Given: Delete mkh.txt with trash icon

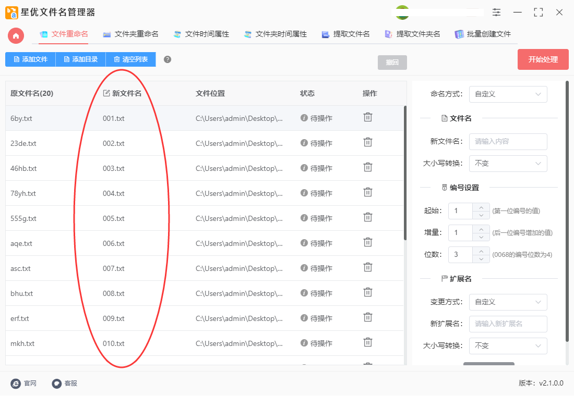Looking at the screenshot, I should (368, 343).
